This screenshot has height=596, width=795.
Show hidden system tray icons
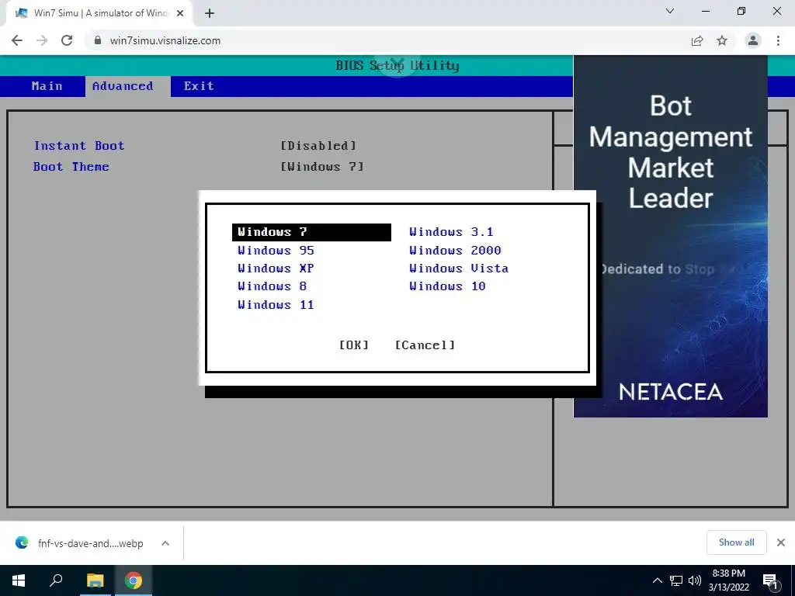click(x=657, y=580)
